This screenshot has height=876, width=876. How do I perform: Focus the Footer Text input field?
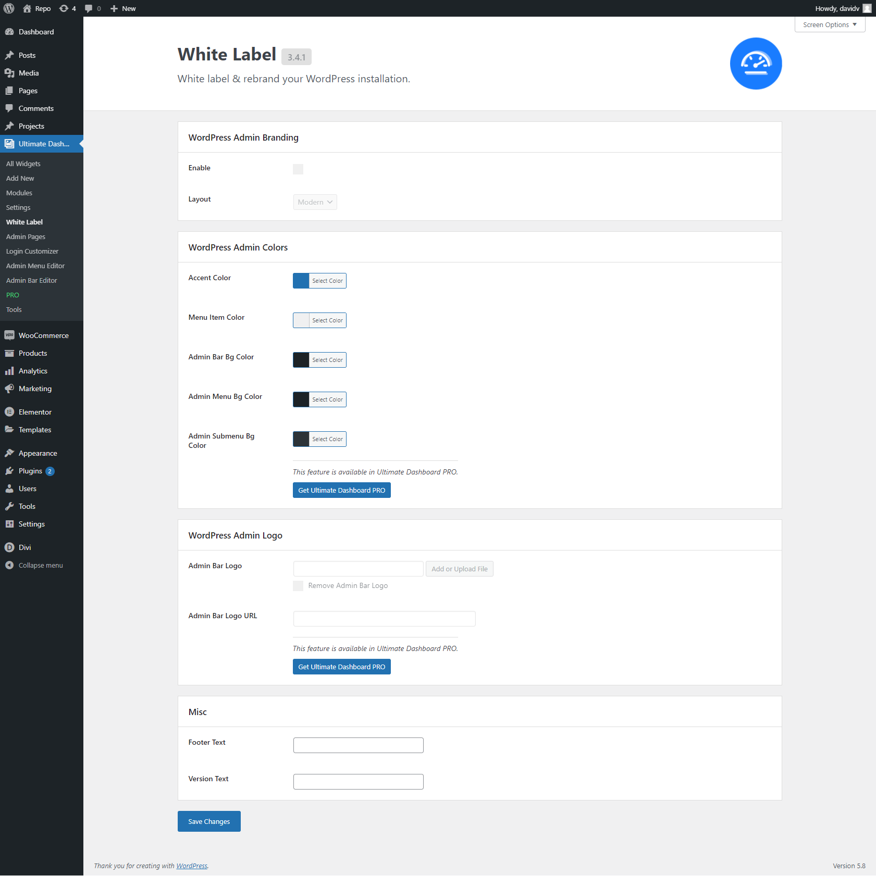(359, 745)
